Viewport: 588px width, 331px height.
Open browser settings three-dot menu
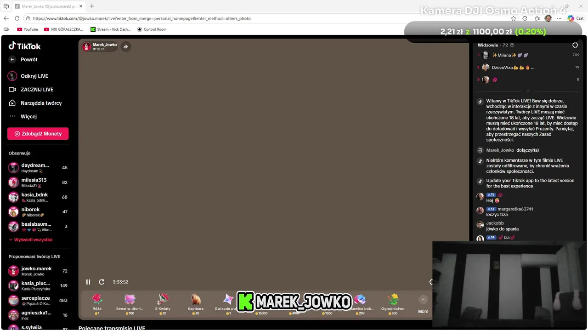pos(559,18)
